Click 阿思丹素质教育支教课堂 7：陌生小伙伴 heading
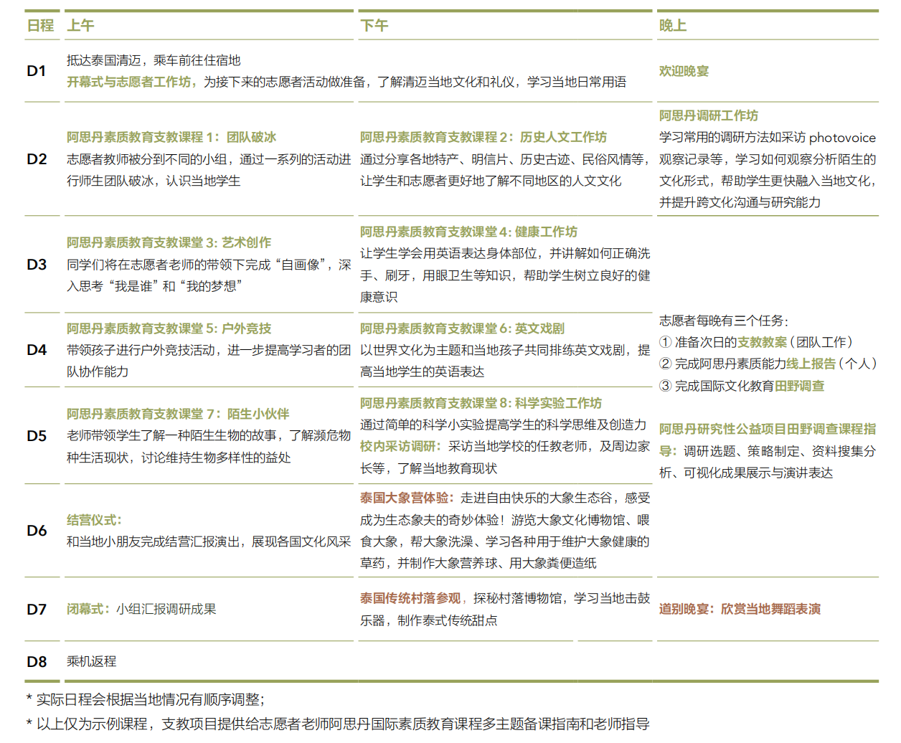 pyautogui.click(x=178, y=414)
